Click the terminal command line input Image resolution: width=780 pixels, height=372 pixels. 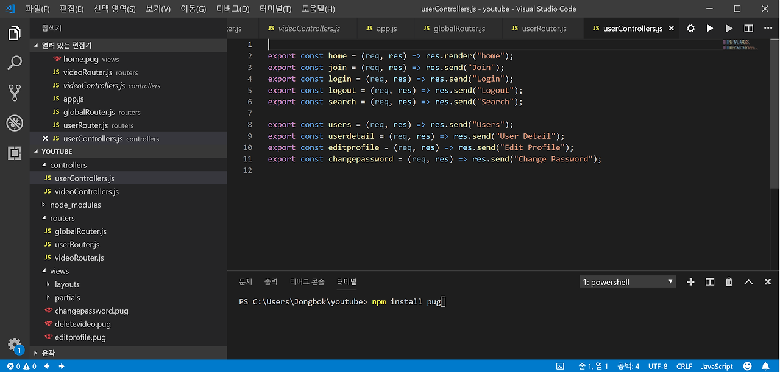point(343,301)
